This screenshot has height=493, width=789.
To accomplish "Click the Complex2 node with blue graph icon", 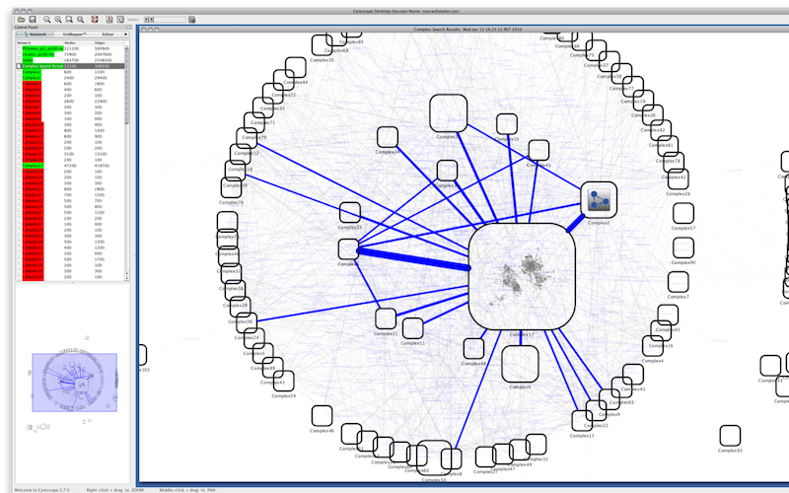I will [x=598, y=200].
